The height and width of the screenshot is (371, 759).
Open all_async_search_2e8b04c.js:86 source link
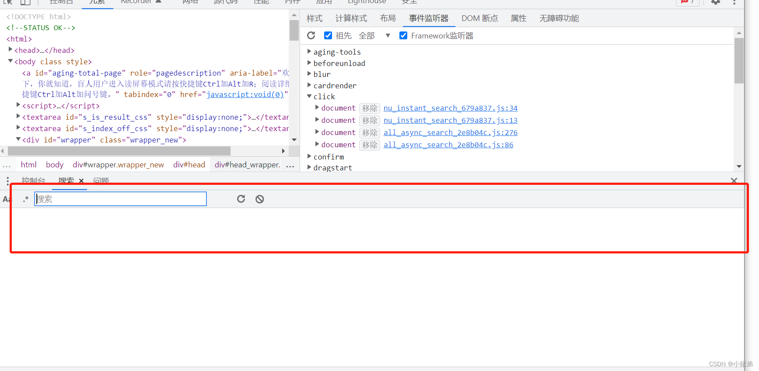tap(448, 145)
